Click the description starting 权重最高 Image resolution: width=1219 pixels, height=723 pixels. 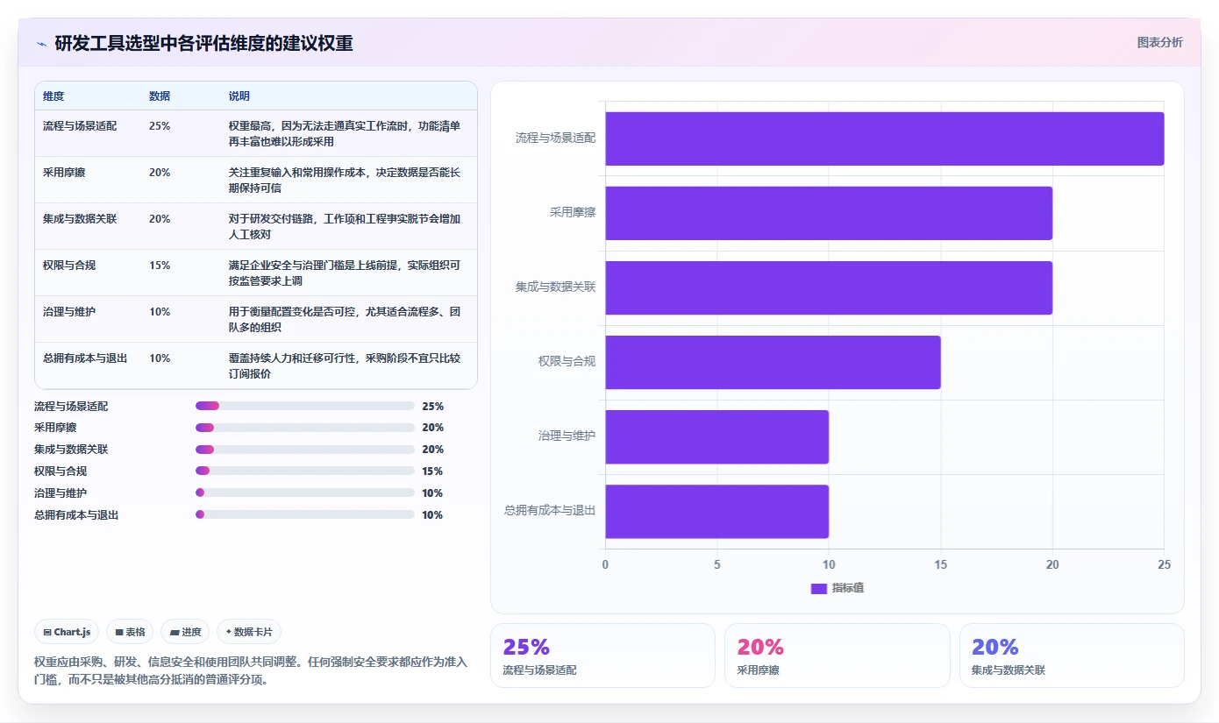(345, 133)
